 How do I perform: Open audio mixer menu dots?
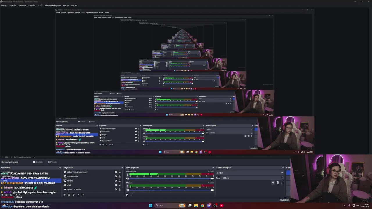132,195
